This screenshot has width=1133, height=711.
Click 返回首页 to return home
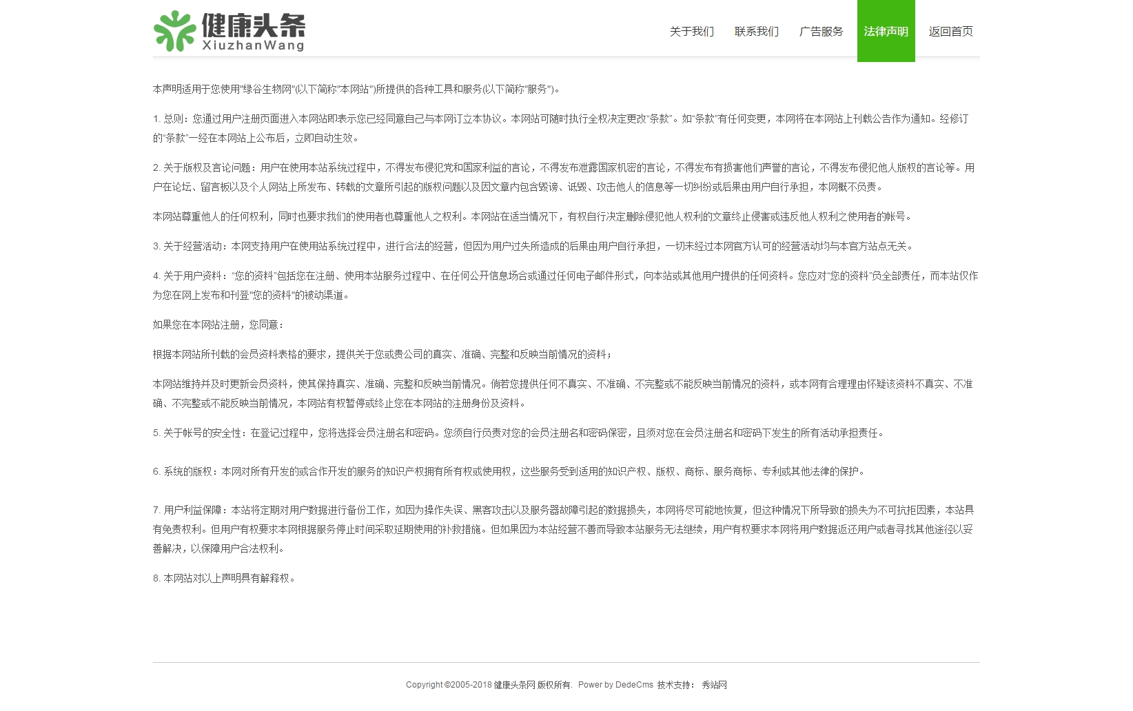pos(950,31)
